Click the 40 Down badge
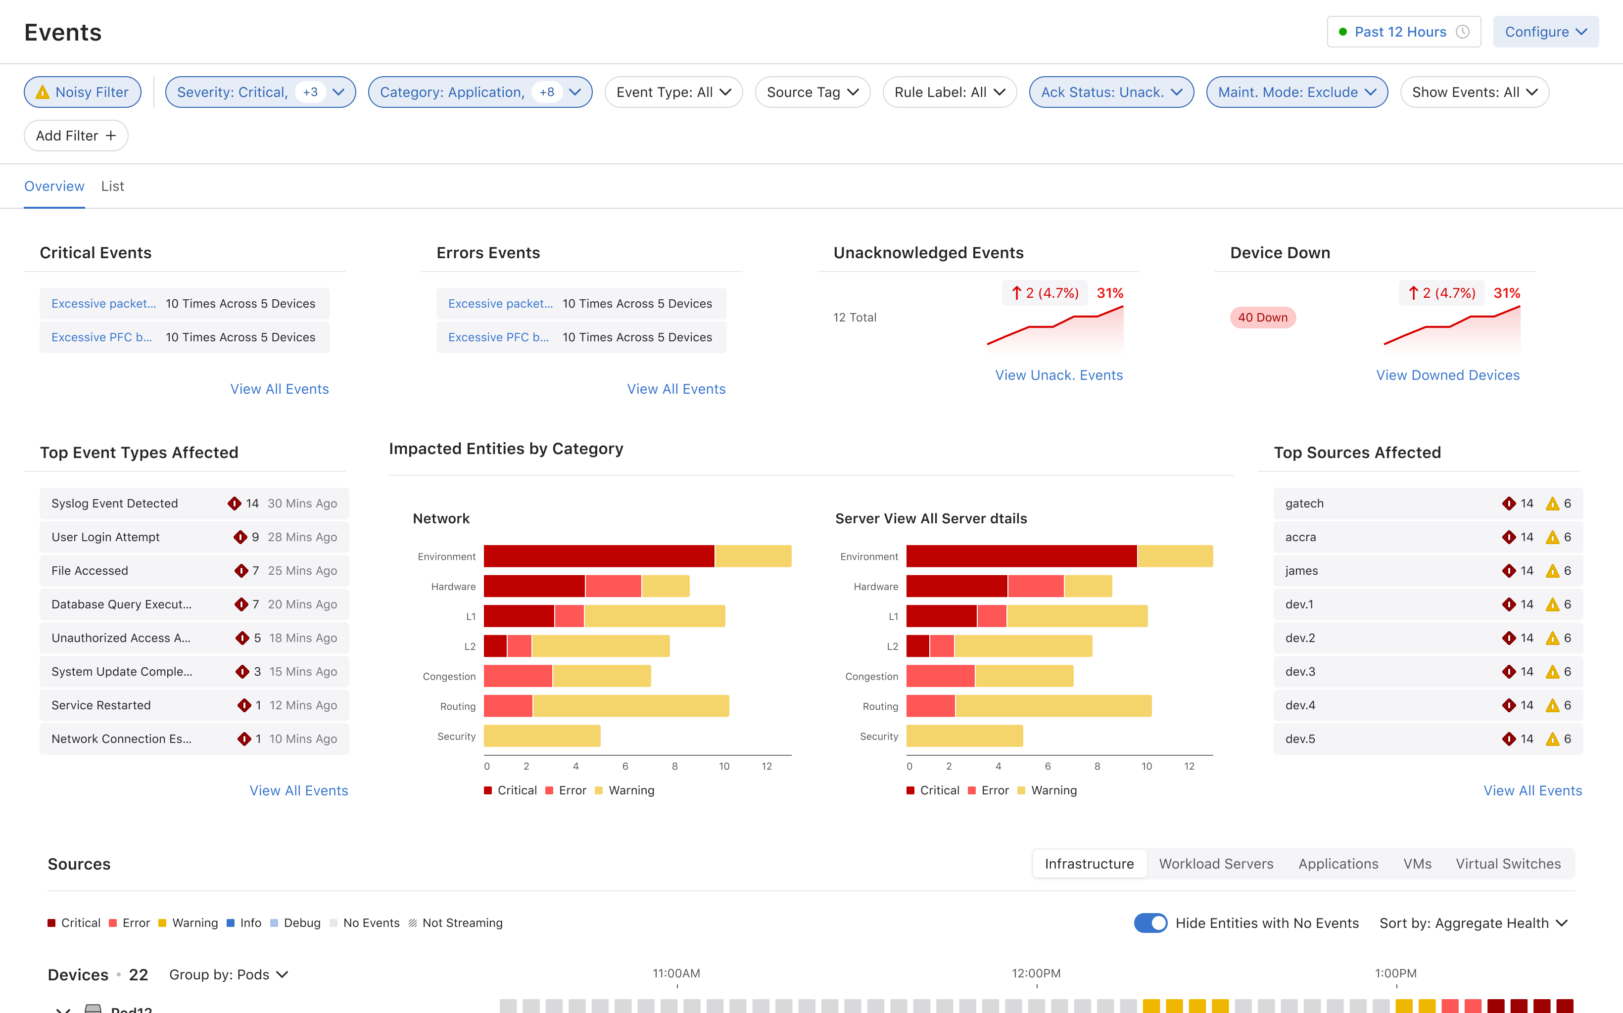The height and width of the screenshot is (1013, 1623). click(x=1262, y=318)
